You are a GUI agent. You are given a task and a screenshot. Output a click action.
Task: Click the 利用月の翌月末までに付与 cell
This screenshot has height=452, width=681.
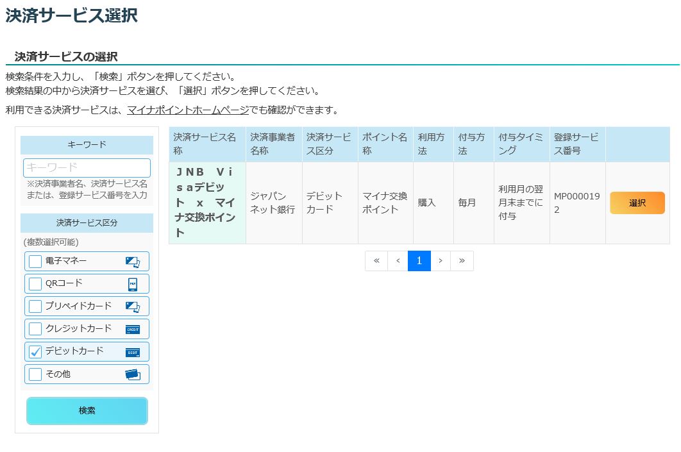point(522,203)
